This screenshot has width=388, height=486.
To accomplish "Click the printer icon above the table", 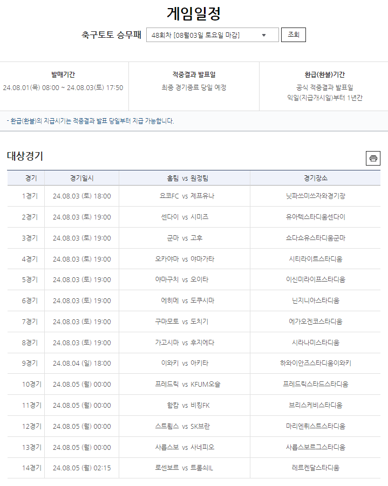I will pyautogui.click(x=373, y=158).
